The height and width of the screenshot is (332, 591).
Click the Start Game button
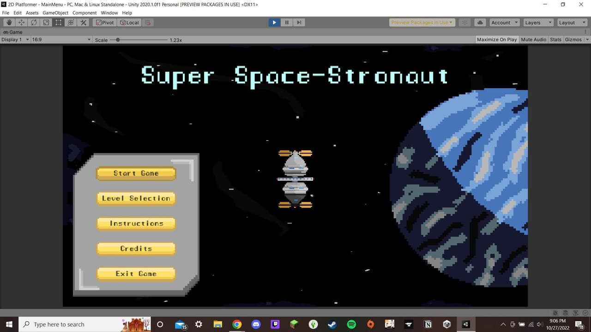coord(136,173)
